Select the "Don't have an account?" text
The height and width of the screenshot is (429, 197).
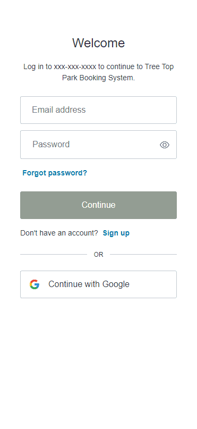59,233
